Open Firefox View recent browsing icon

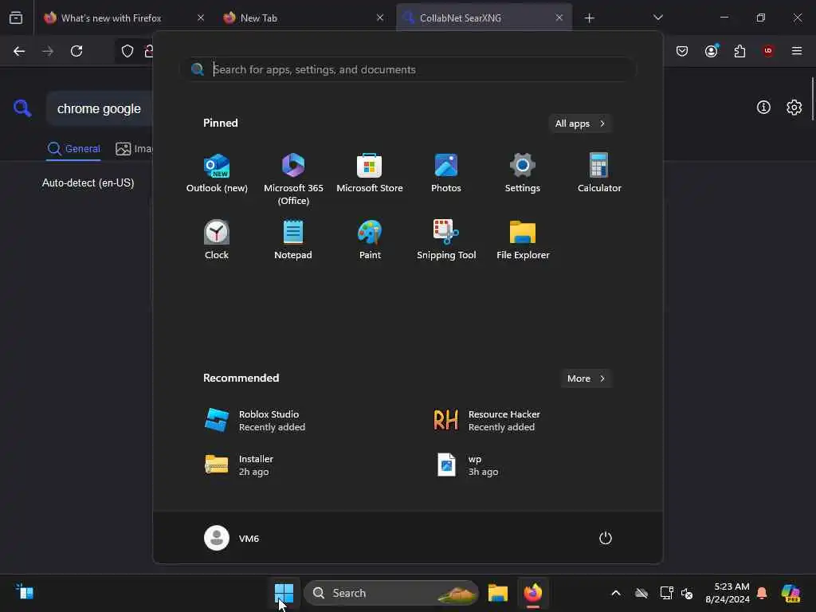coord(16,18)
